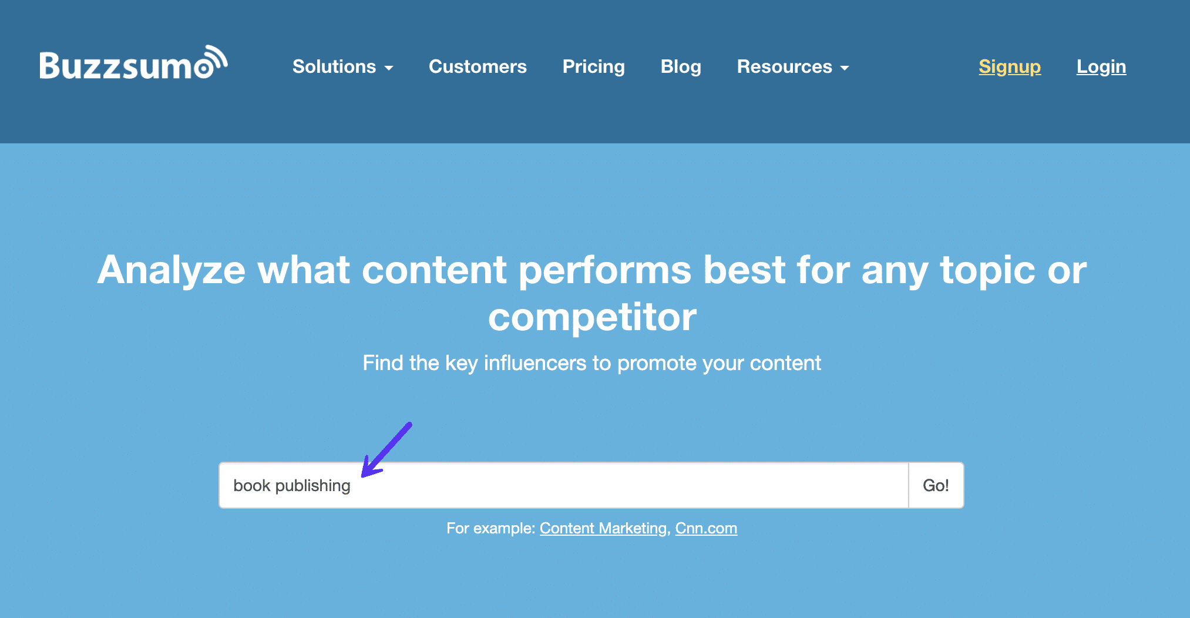Click the Login link
1190x618 pixels.
point(1101,67)
